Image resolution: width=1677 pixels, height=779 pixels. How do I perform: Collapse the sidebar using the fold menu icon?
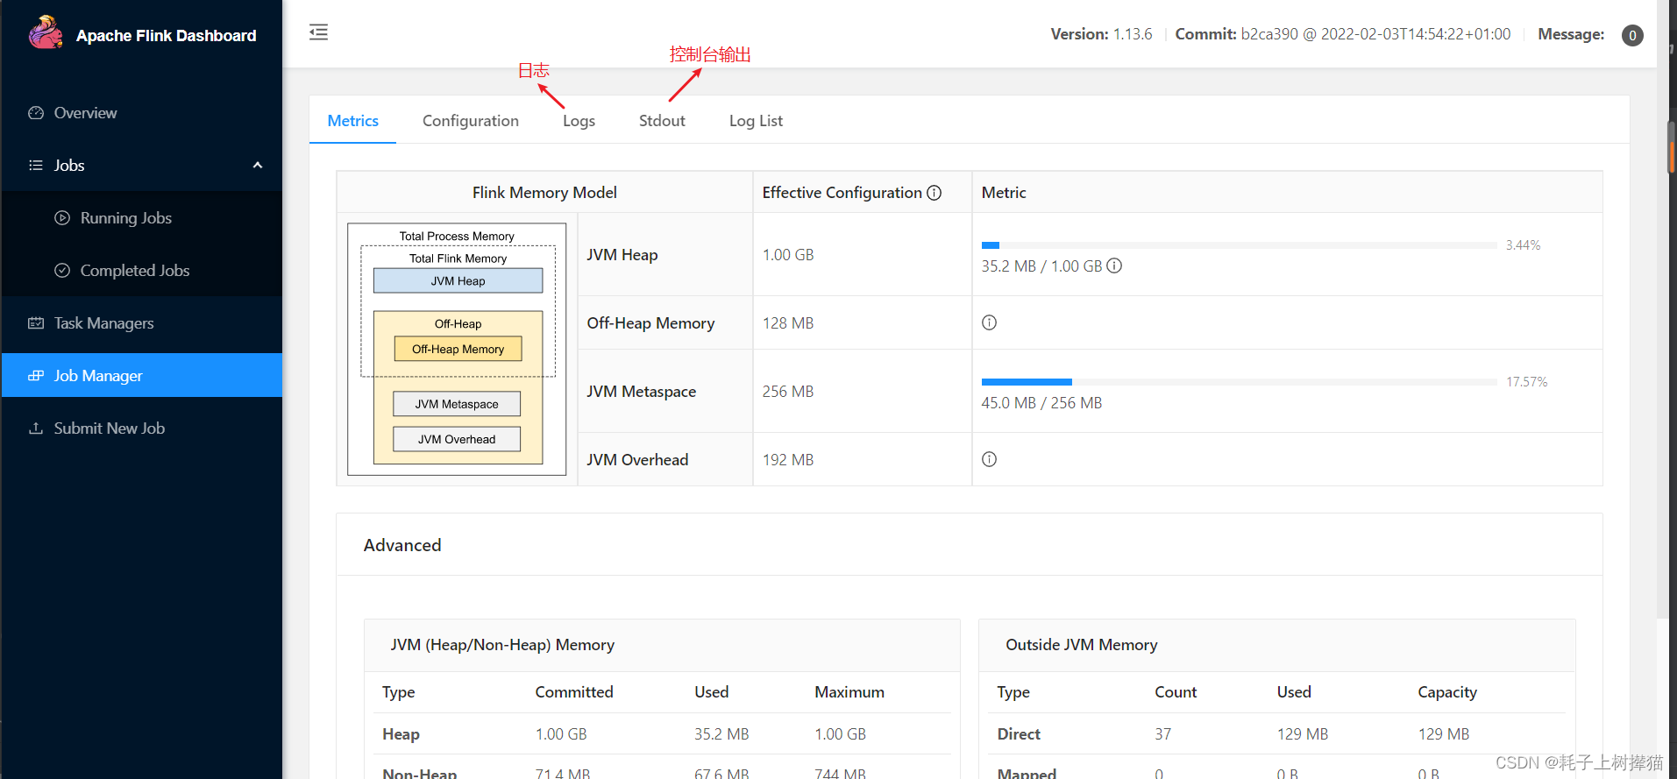pos(318,32)
